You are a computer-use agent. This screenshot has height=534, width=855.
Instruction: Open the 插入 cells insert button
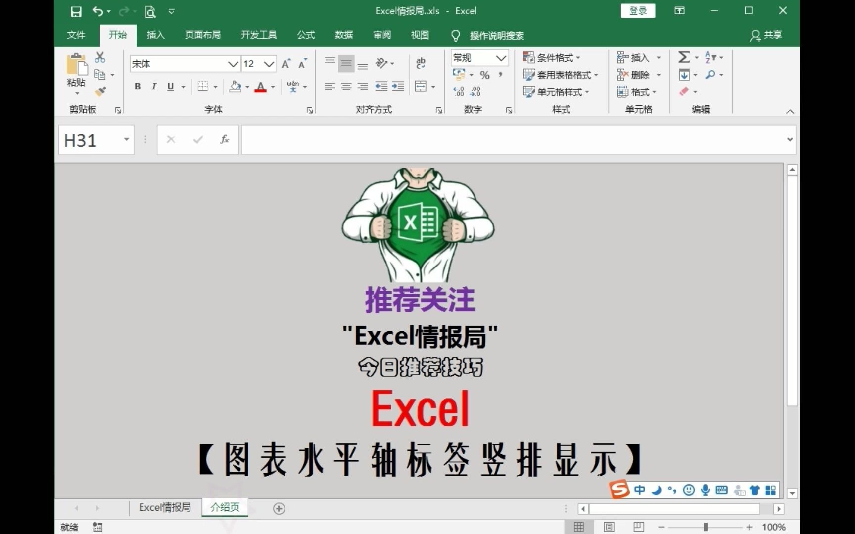(633, 58)
